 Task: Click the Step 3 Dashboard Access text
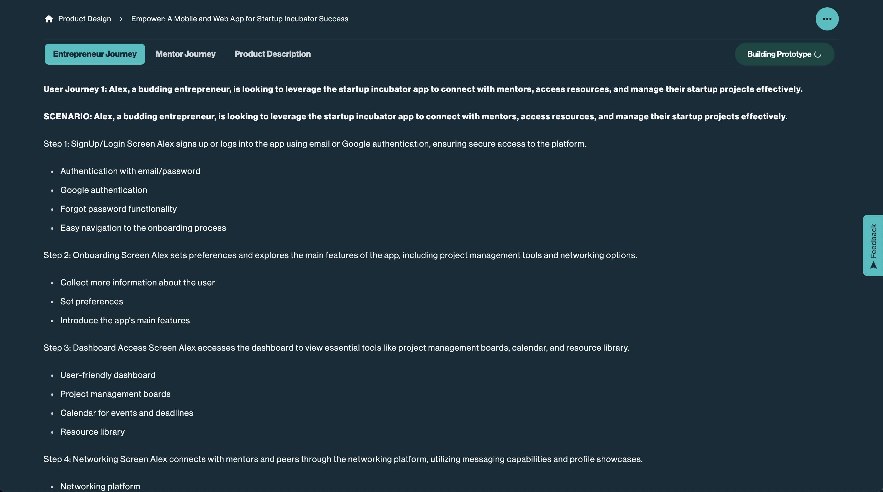(336, 348)
